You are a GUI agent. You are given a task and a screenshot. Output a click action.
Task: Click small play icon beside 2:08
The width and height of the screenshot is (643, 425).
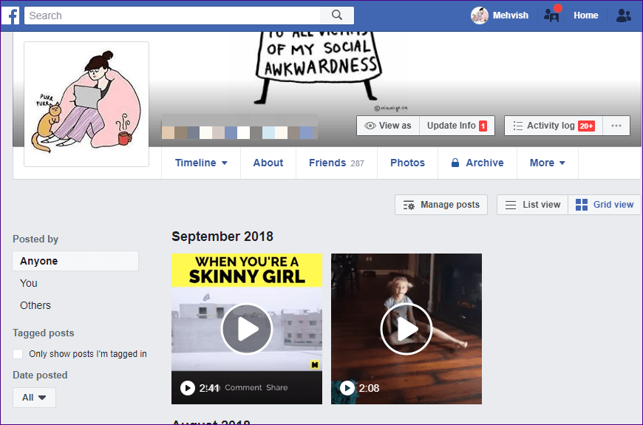(x=347, y=387)
